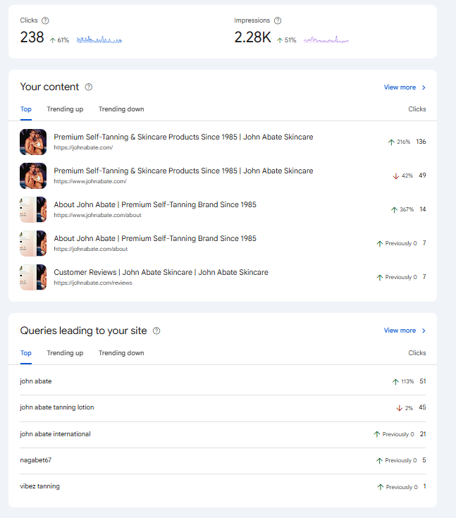
Task: Select the 'nagabet67' query row
Action: [x=223, y=460]
